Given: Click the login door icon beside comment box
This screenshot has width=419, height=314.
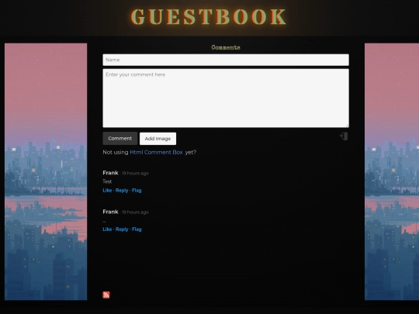Looking at the screenshot, I should click(x=344, y=136).
